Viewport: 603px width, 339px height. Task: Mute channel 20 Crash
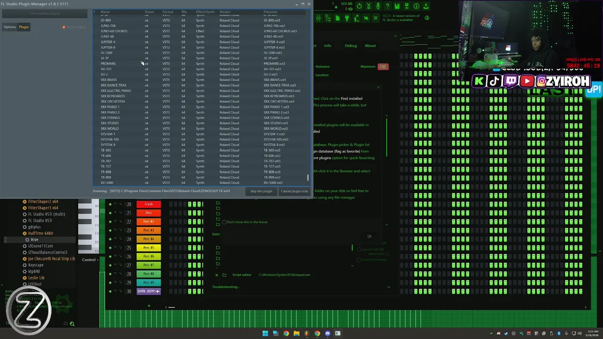coord(110,204)
